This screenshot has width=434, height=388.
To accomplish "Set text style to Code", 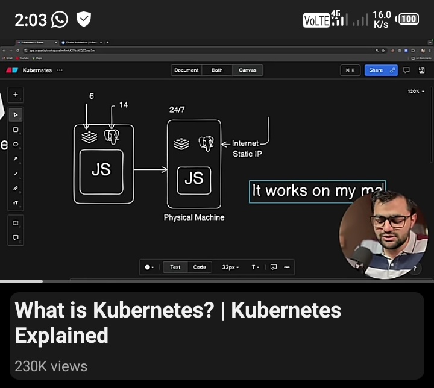I will coord(200,267).
